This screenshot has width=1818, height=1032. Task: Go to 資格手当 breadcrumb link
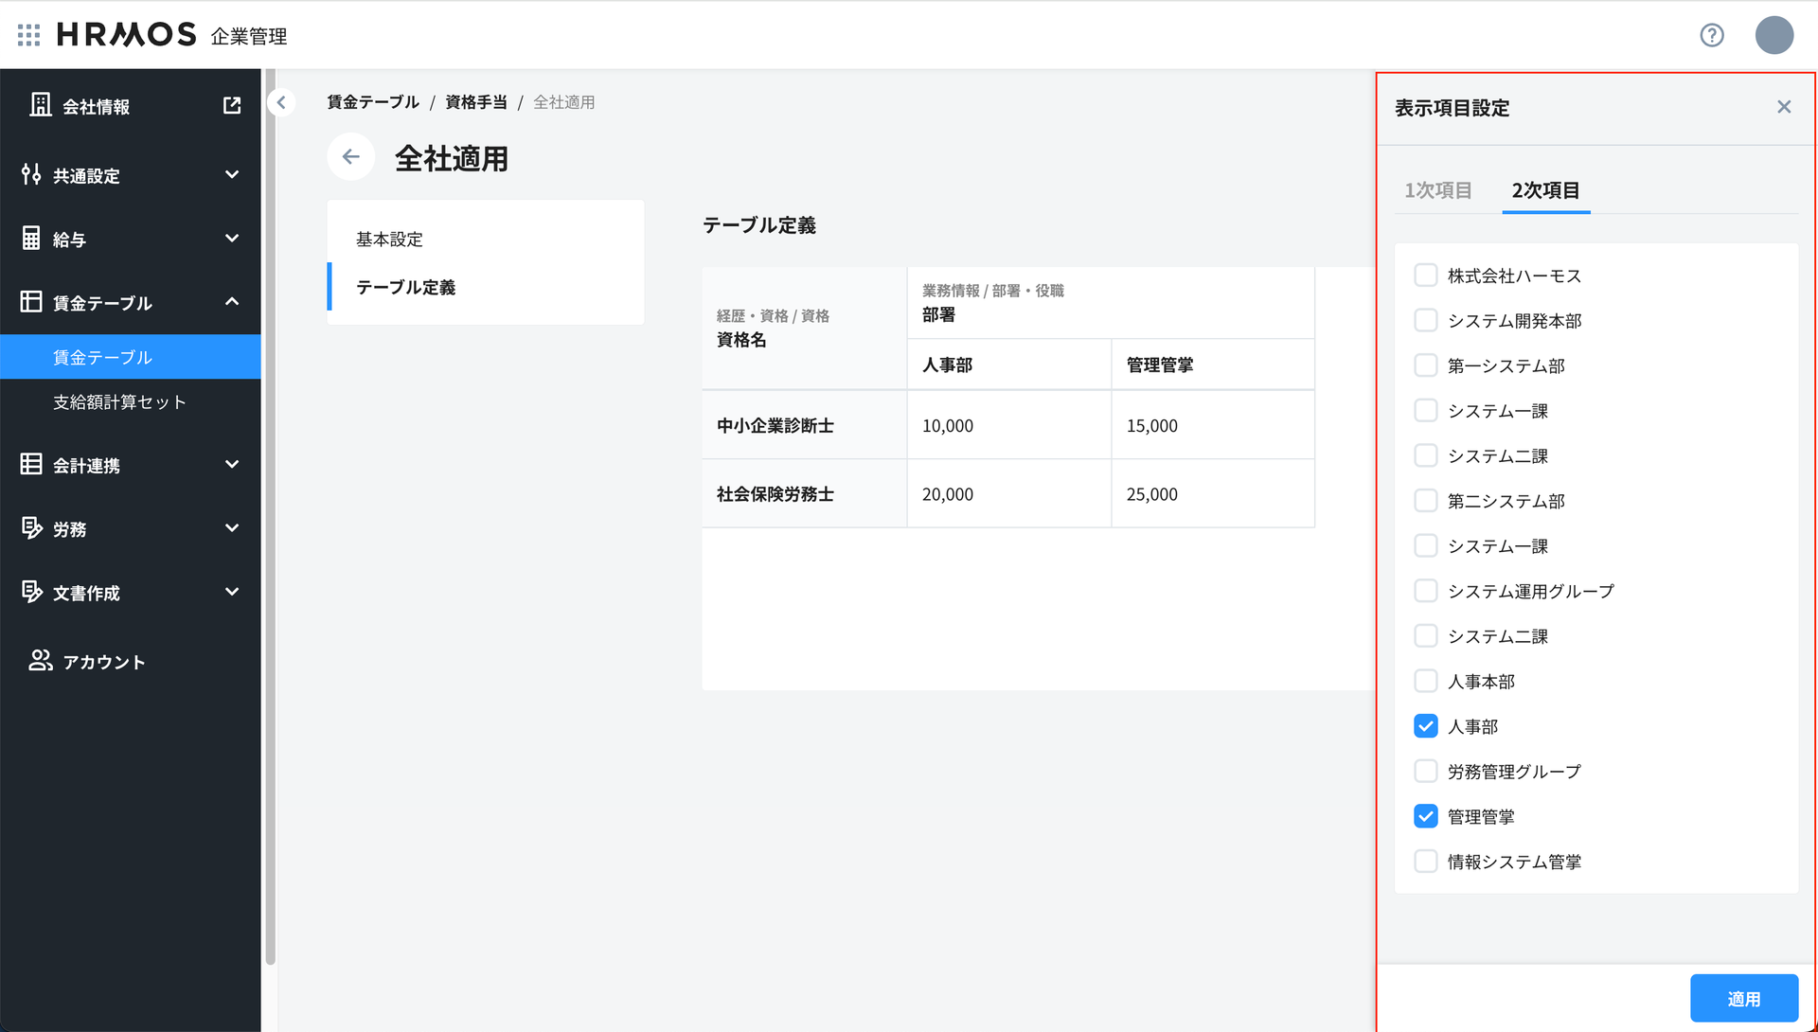(476, 102)
